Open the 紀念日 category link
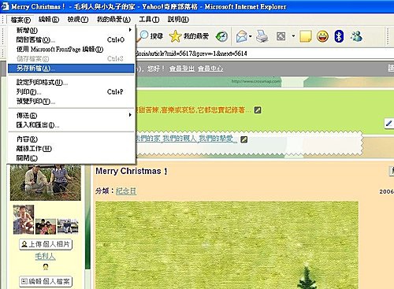The width and height of the screenshot is (394, 289). tap(126, 191)
